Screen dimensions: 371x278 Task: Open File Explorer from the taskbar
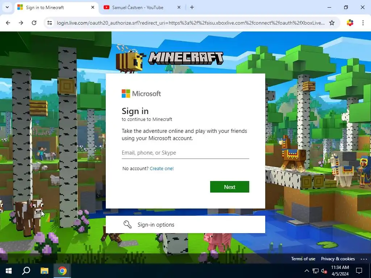click(44, 271)
